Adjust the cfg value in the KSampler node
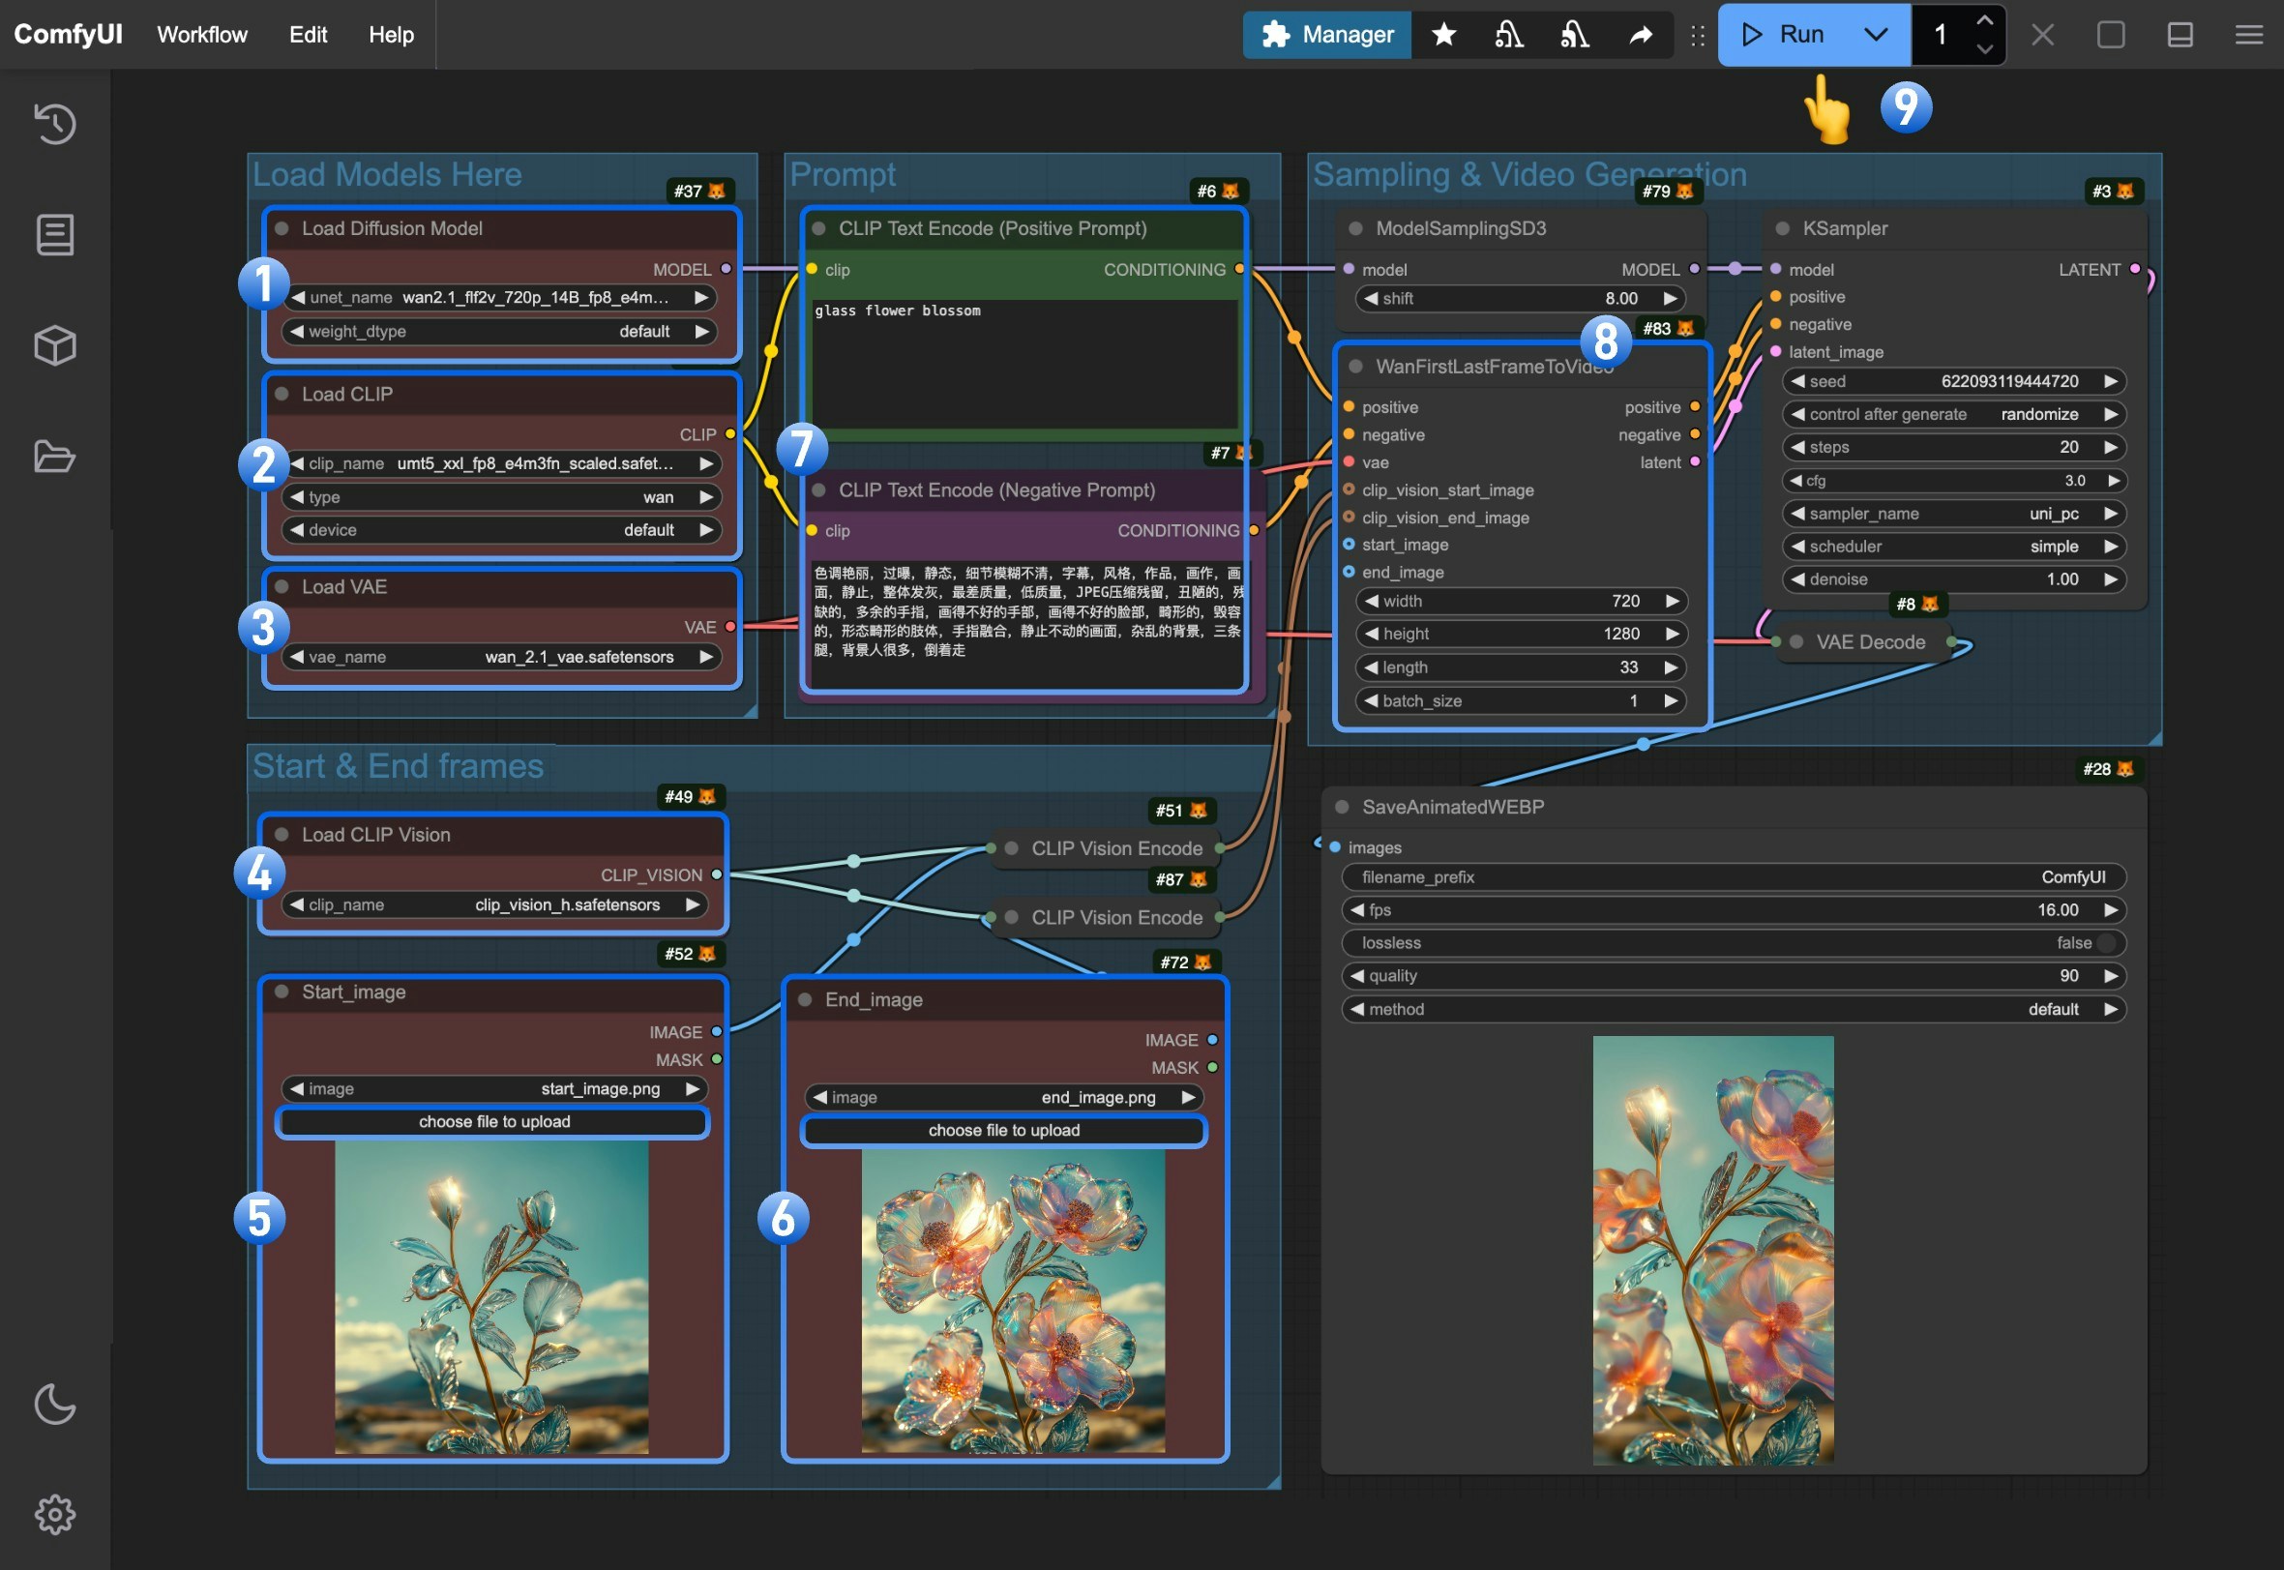 click(1952, 480)
